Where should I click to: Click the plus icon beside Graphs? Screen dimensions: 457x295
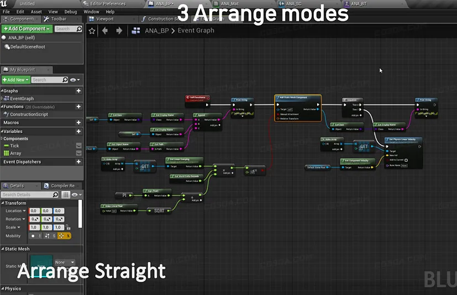(x=78, y=91)
